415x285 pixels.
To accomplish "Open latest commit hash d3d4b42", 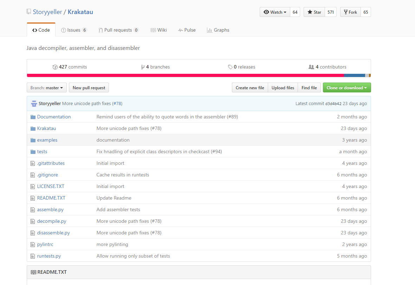I will 333,103.
